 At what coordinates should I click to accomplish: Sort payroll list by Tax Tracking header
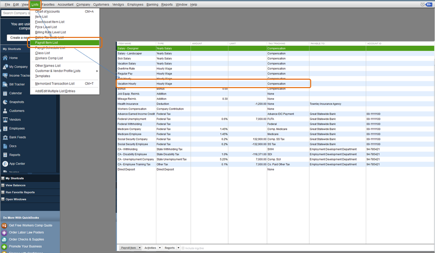[288, 43]
